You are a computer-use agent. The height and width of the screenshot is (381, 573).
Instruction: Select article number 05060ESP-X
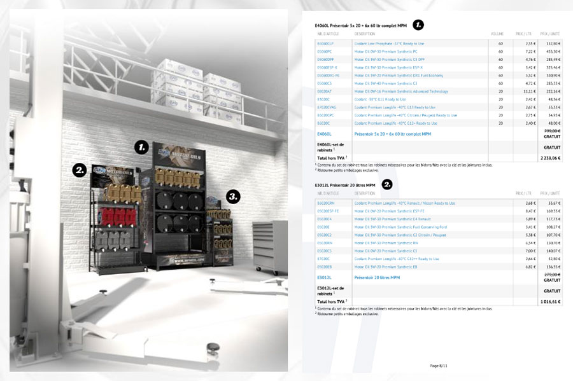pyautogui.click(x=327, y=67)
